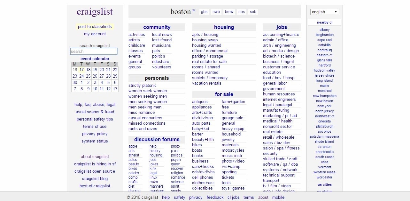View accounting+finance jobs
The width and height of the screenshot is (410, 201).
pyautogui.click(x=281, y=35)
